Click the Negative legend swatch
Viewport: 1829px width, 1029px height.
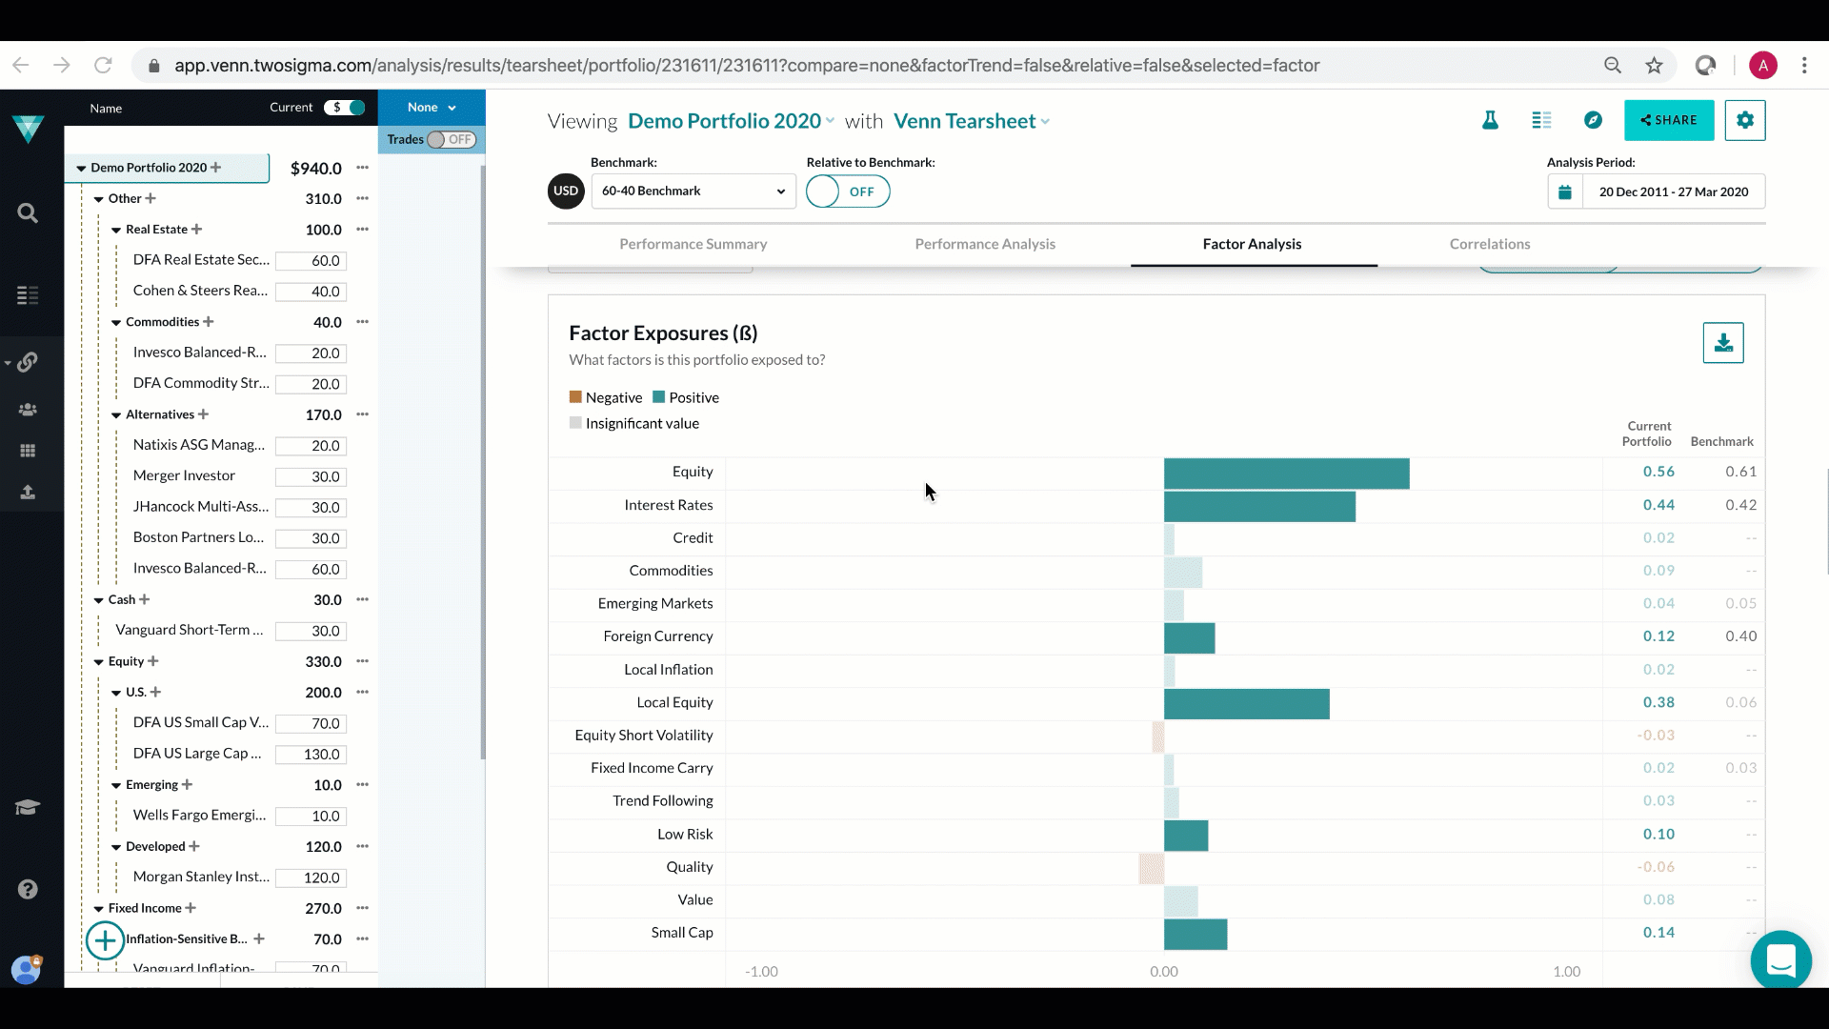(x=575, y=396)
